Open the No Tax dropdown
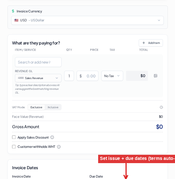Screen dimensions: 175x179 tap(112, 76)
